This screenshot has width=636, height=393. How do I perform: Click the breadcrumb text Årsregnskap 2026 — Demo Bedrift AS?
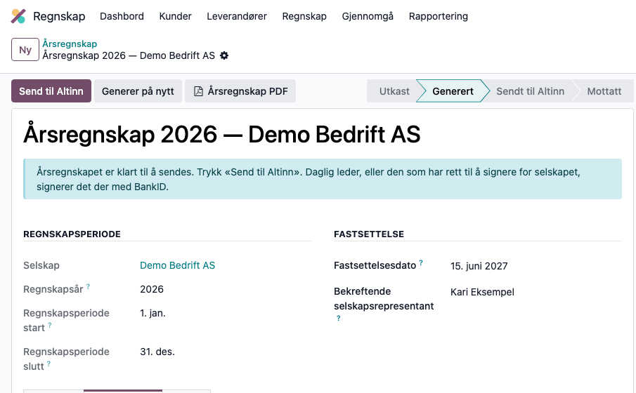click(x=129, y=55)
